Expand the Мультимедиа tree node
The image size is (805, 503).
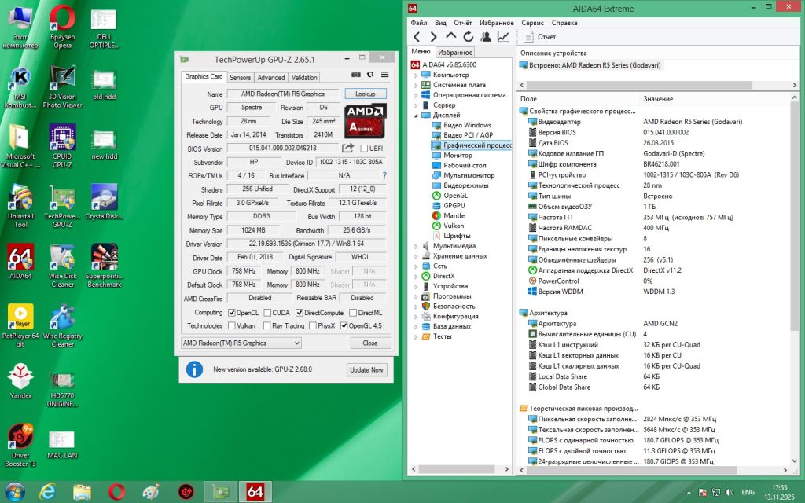(x=416, y=246)
